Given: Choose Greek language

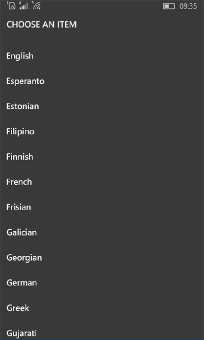Looking at the screenshot, I should click(18, 308).
